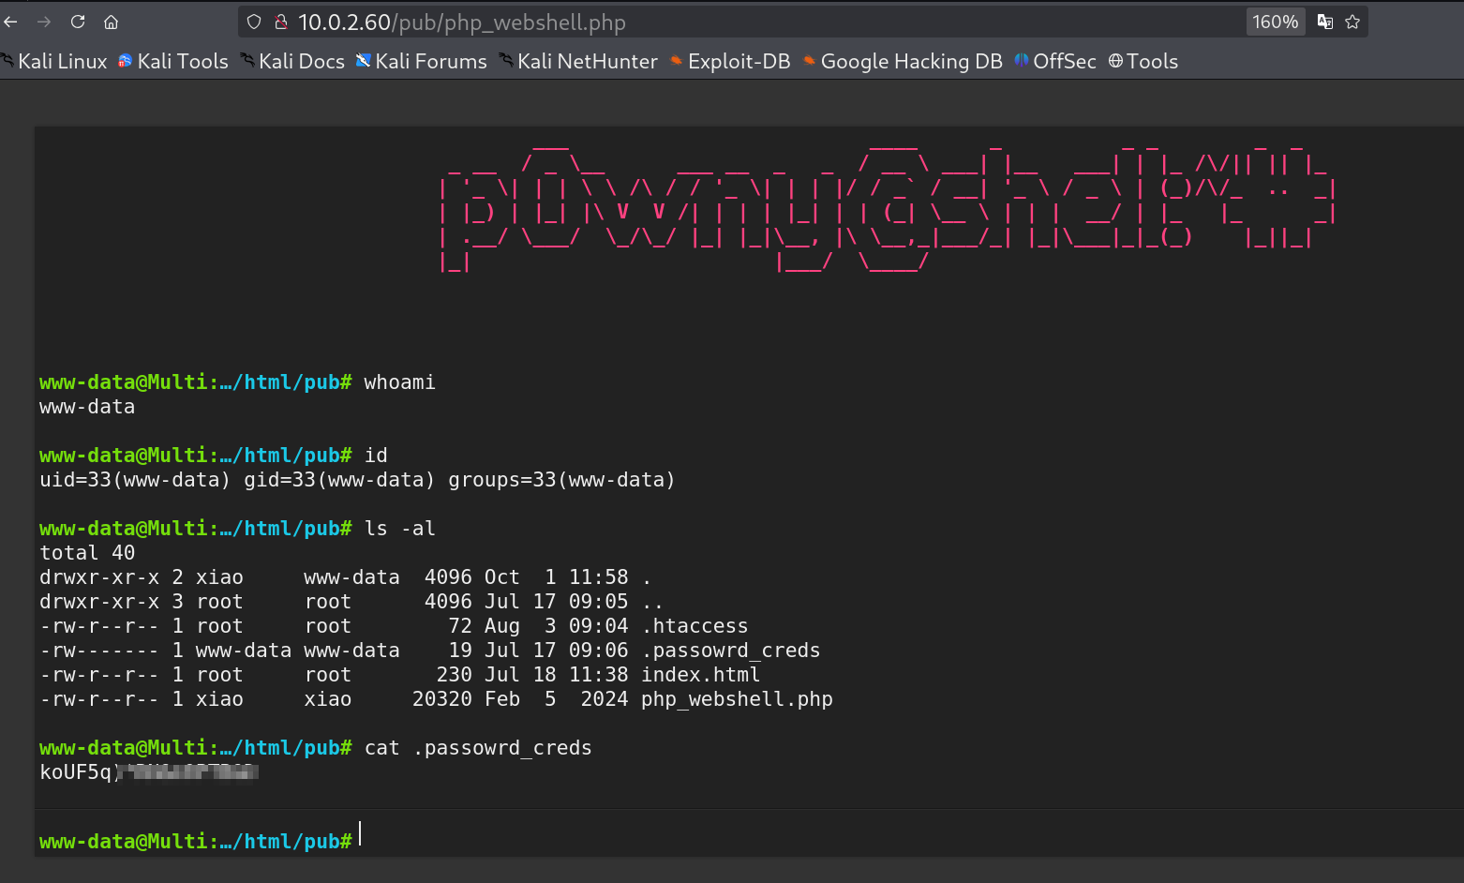Click the tracking protection shield icon
Image resolution: width=1464 pixels, height=883 pixels.
pos(254,22)
